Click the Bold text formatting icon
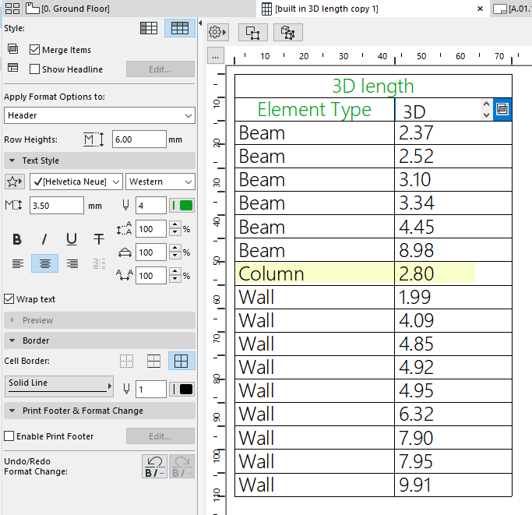 pyautogui.click(x=17, y=239)
